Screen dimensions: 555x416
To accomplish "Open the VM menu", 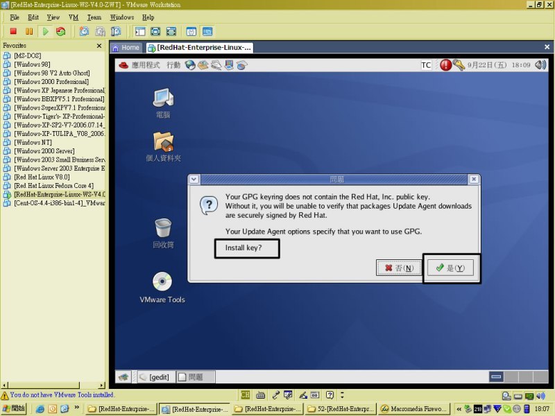I will (74, 17).
